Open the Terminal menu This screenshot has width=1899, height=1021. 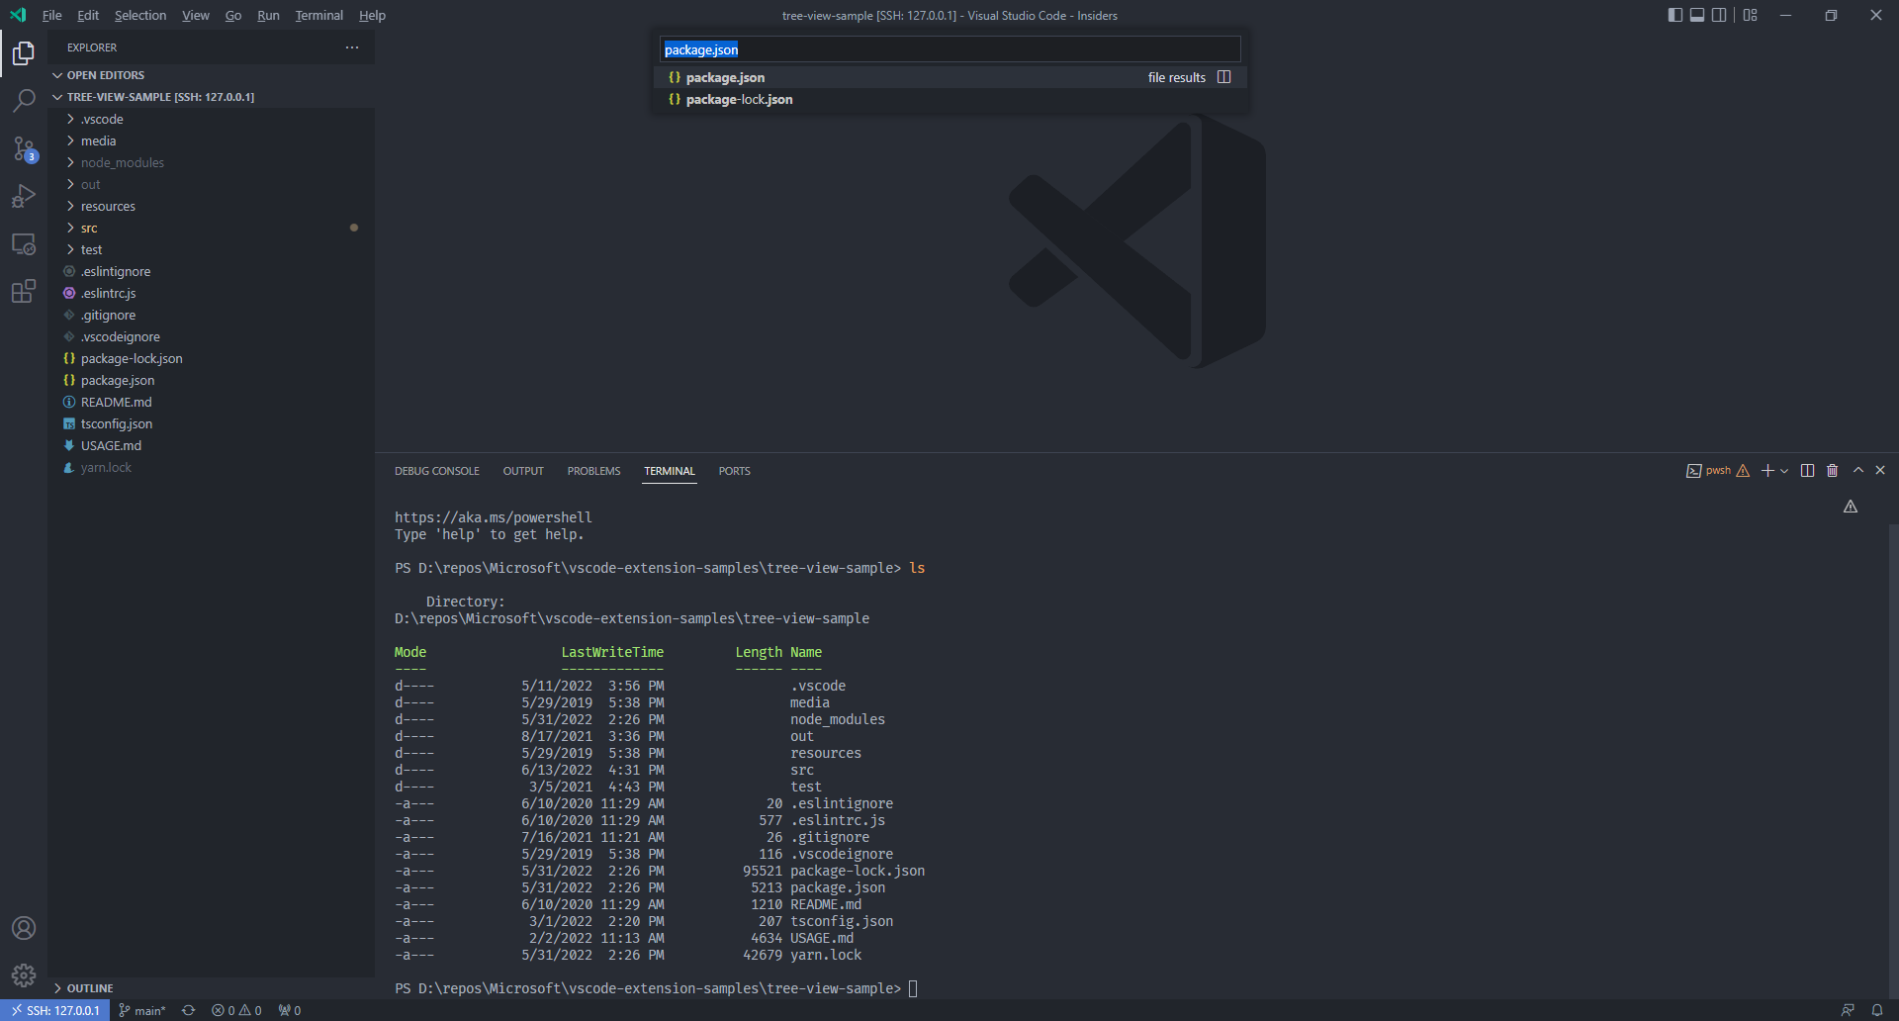318,15
